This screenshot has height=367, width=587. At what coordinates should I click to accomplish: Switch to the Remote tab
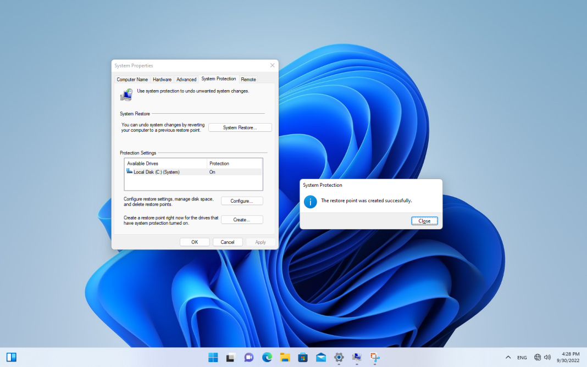[x=248, y=79]
